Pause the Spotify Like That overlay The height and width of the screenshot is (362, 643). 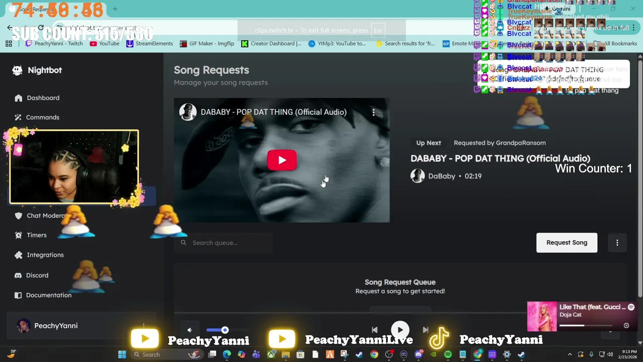pos(626,326)
